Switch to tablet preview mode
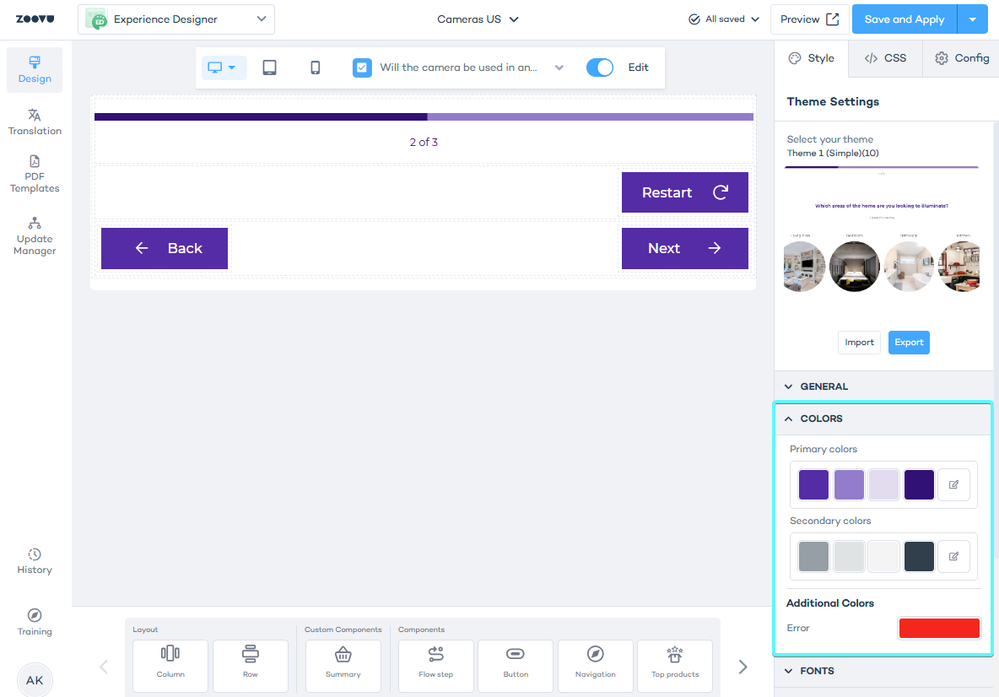The height and width of the screenshot is (697, 999). point(269,68)
